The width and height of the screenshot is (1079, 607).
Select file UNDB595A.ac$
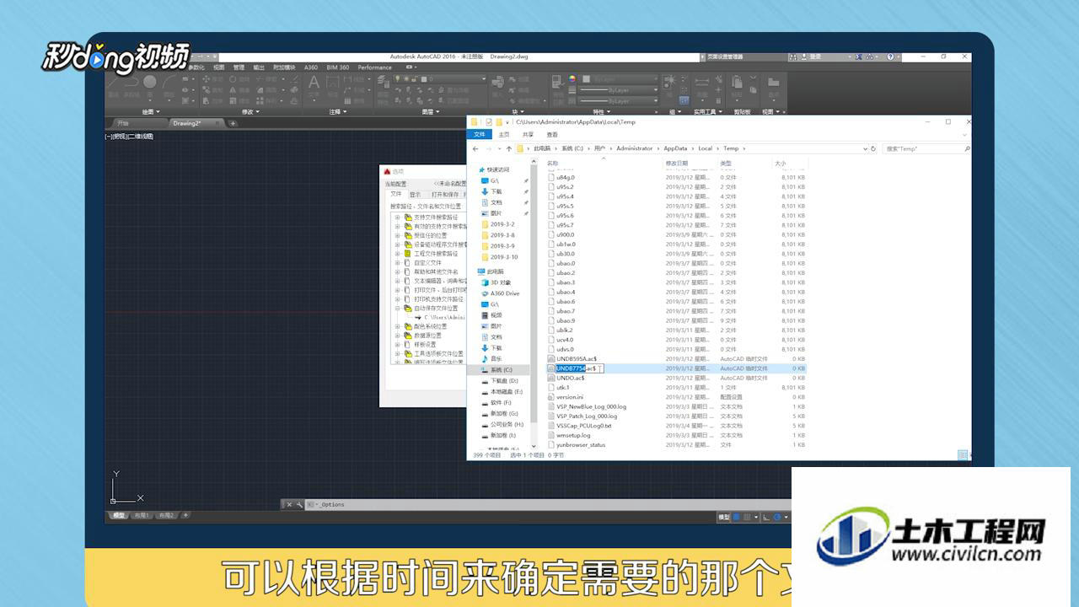[577, 358]
